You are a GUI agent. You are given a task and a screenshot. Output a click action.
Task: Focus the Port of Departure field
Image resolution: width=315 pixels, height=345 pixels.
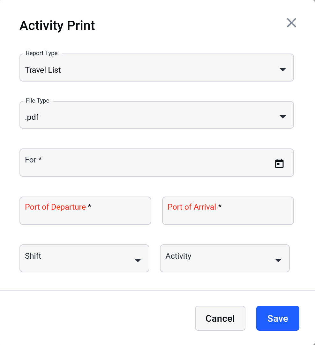[x=85, y=211]
